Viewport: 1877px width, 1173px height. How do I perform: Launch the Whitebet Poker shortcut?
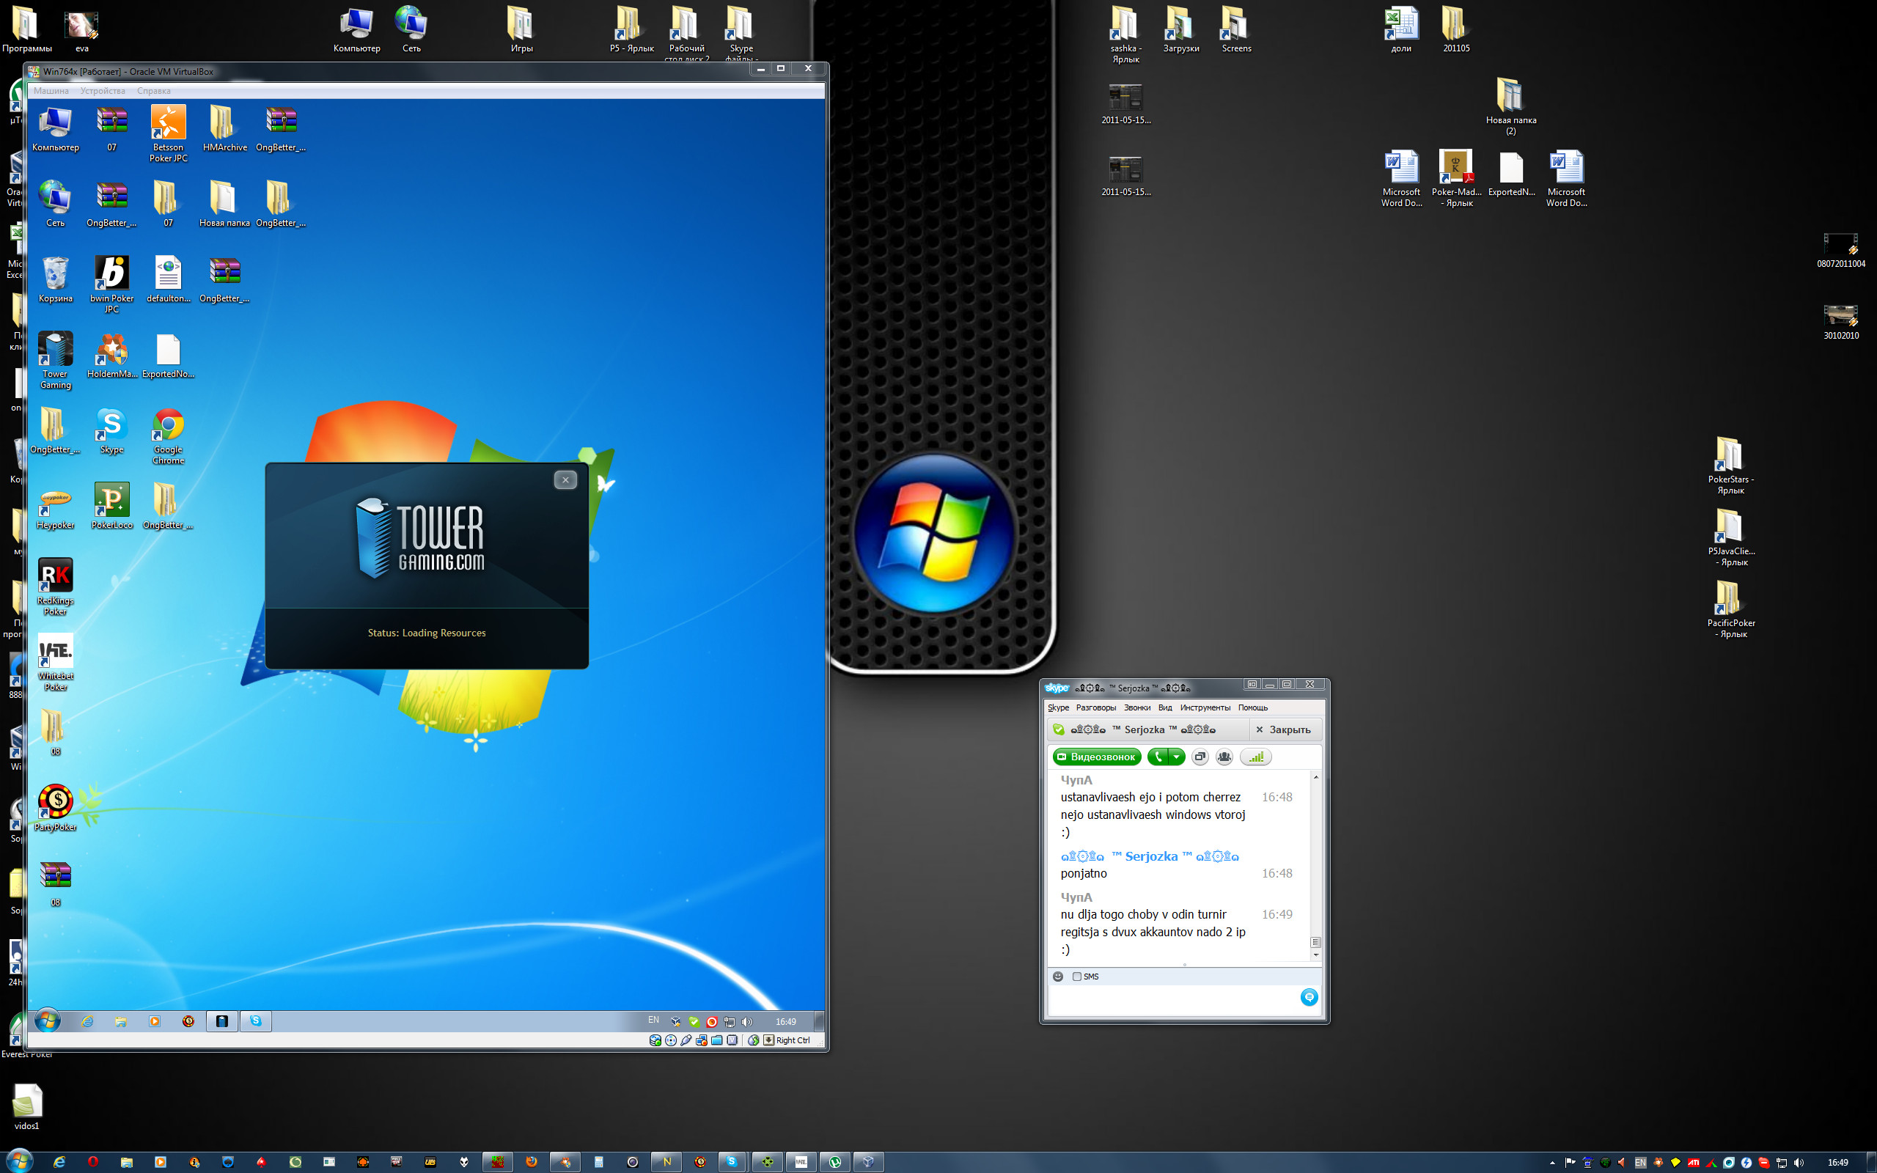pos(55,662)
